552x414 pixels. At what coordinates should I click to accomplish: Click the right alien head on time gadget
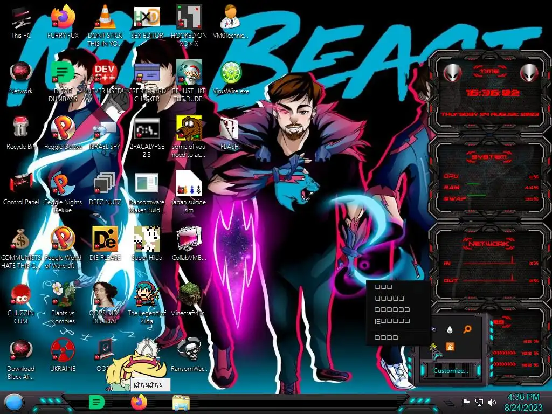click(x=529, y=73)
